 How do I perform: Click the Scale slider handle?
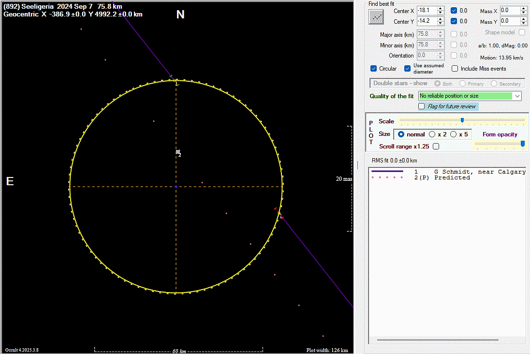click(462, 120)
